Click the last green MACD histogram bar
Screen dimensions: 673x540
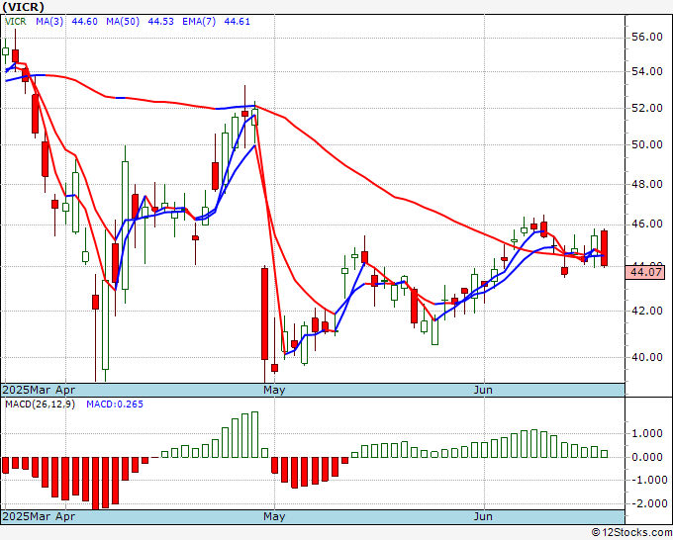tap(605, 454)
